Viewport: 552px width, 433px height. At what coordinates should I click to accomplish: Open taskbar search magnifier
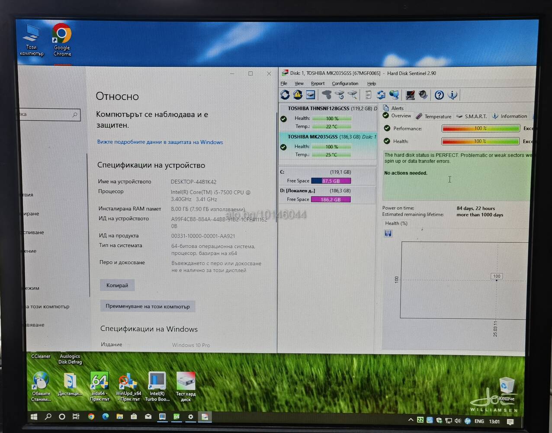[x=48, y=417]
